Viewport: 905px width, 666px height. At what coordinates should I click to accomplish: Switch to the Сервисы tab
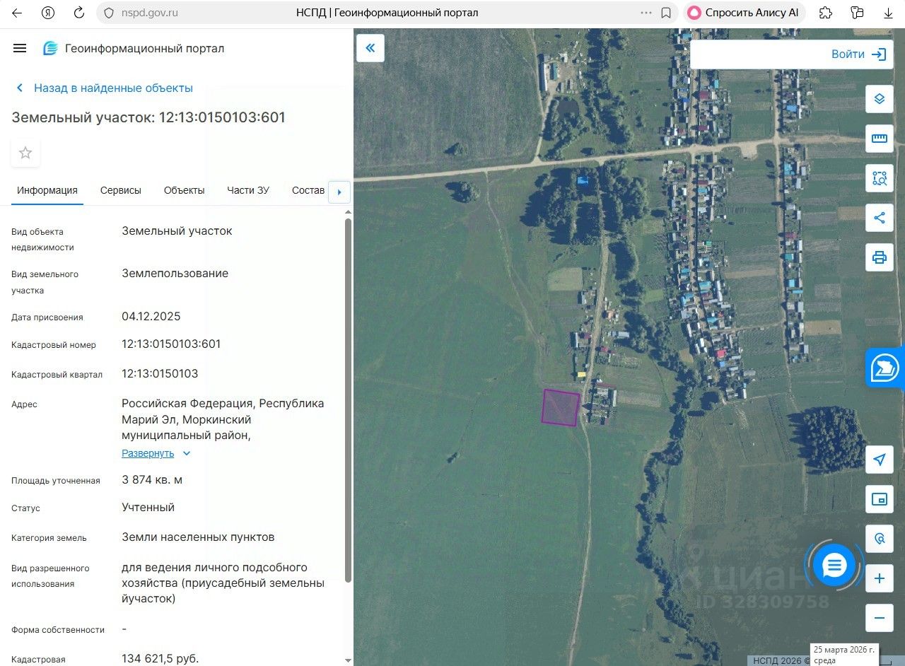click(x=121, y=190)
